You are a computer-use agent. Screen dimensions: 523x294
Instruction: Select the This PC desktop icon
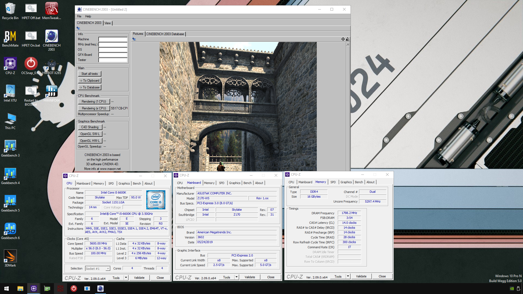point(10,121)
